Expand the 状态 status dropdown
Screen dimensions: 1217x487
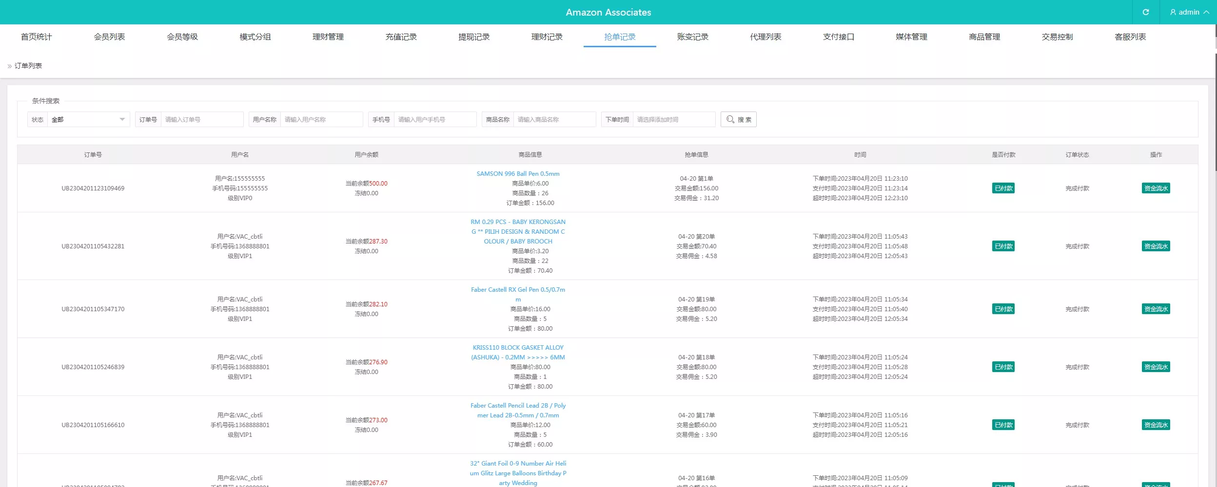click(x=88, y=119)
